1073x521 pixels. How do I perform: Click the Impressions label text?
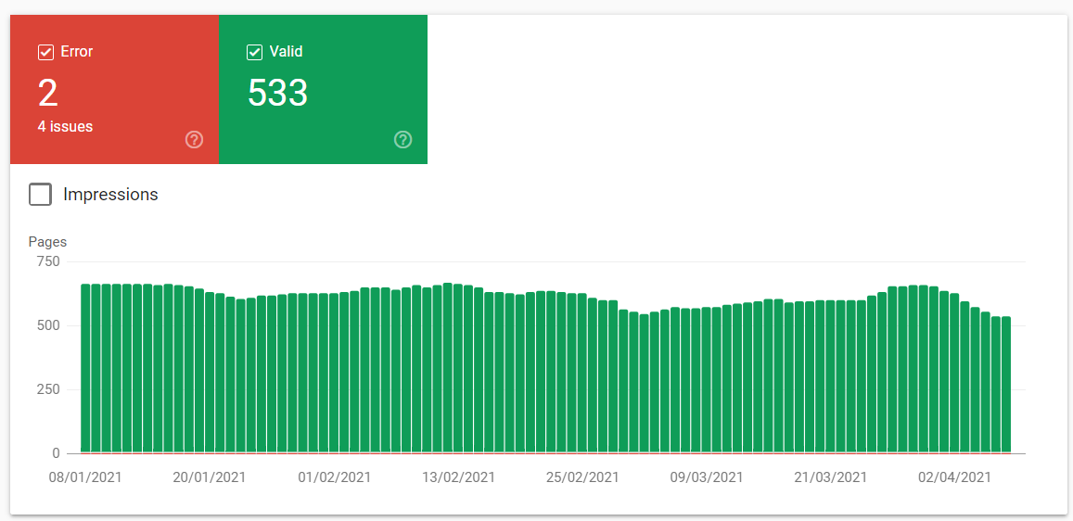pyautogui.click(x=110, y=194)
